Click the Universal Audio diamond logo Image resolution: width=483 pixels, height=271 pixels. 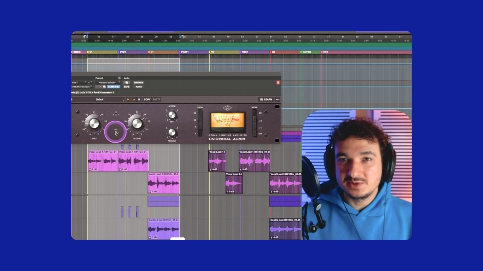tap(227, 108)
